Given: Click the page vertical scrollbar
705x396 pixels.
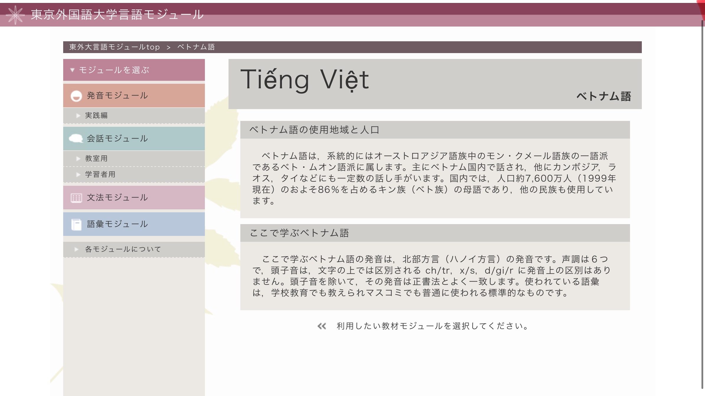Looking at the screenshot, I should tap(702, 203).
